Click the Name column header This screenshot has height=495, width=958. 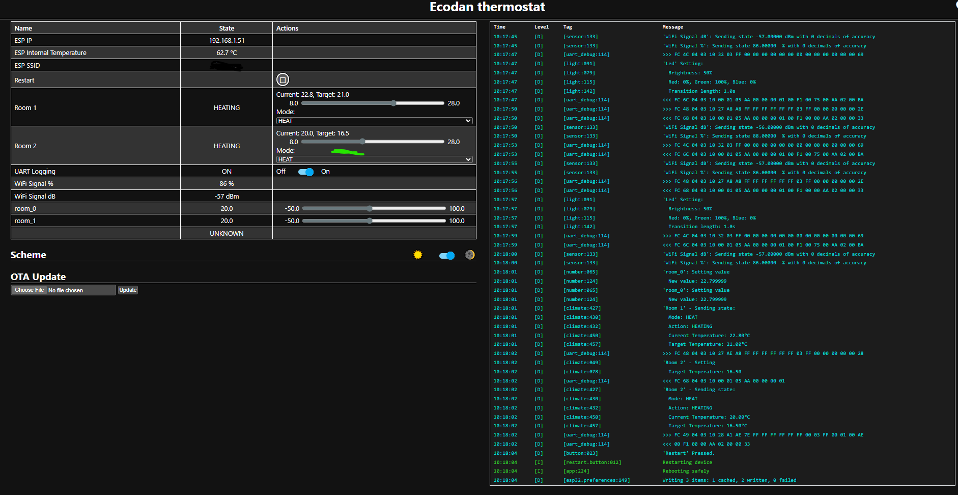(23, 29)
